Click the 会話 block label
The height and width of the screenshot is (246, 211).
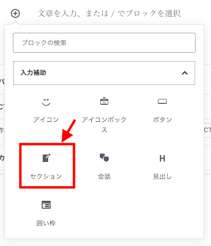(x=104, y=176)
